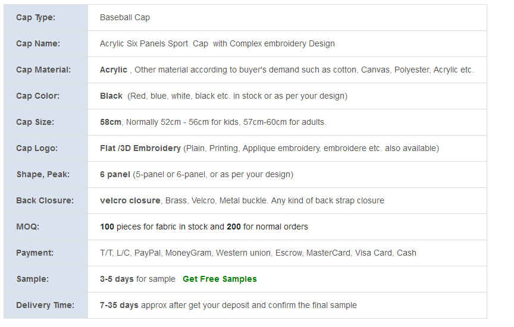Click the Payment methods list text
The image size is (514, 327).
(258, 253)
